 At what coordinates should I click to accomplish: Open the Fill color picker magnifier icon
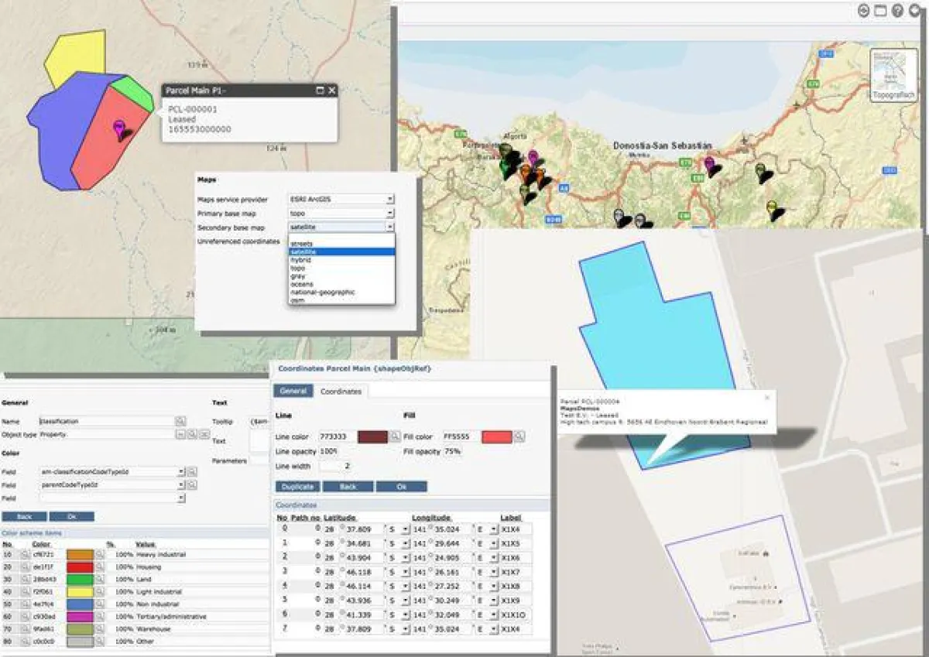(520, 436)
